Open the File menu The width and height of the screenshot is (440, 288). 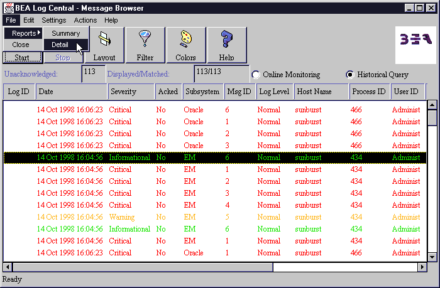tap(11, 20)
